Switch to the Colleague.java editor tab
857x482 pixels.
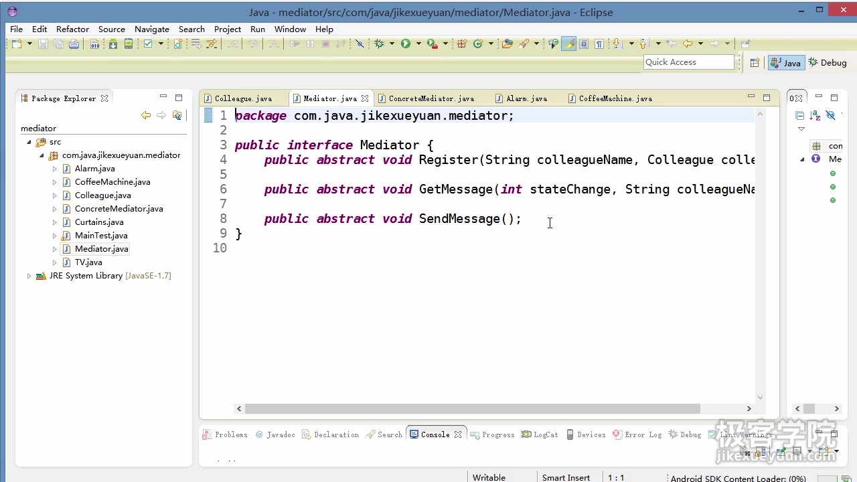244,98
